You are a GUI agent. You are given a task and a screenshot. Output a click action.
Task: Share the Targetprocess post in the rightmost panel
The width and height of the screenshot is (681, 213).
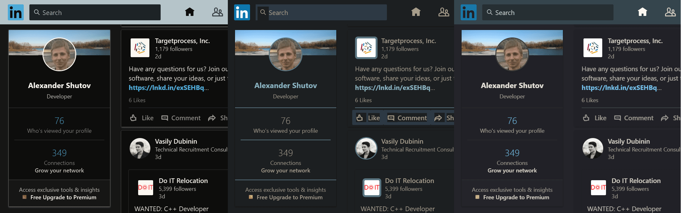pos(670,118)
